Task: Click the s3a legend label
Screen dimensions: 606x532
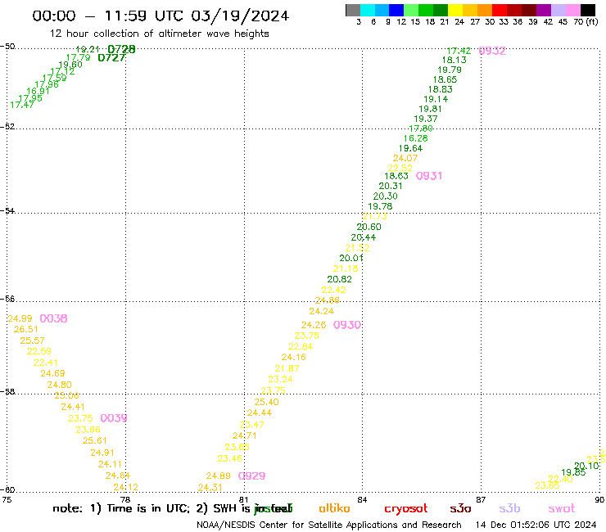Action: tap(460, 508)
